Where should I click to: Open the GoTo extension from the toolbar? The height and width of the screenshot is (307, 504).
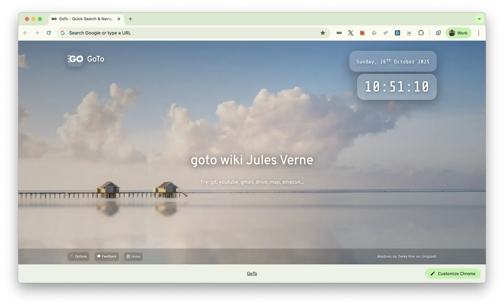tap(339, 33)
